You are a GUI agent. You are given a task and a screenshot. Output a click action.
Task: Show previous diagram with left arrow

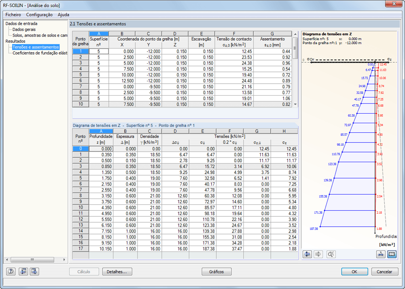(307, 254)
